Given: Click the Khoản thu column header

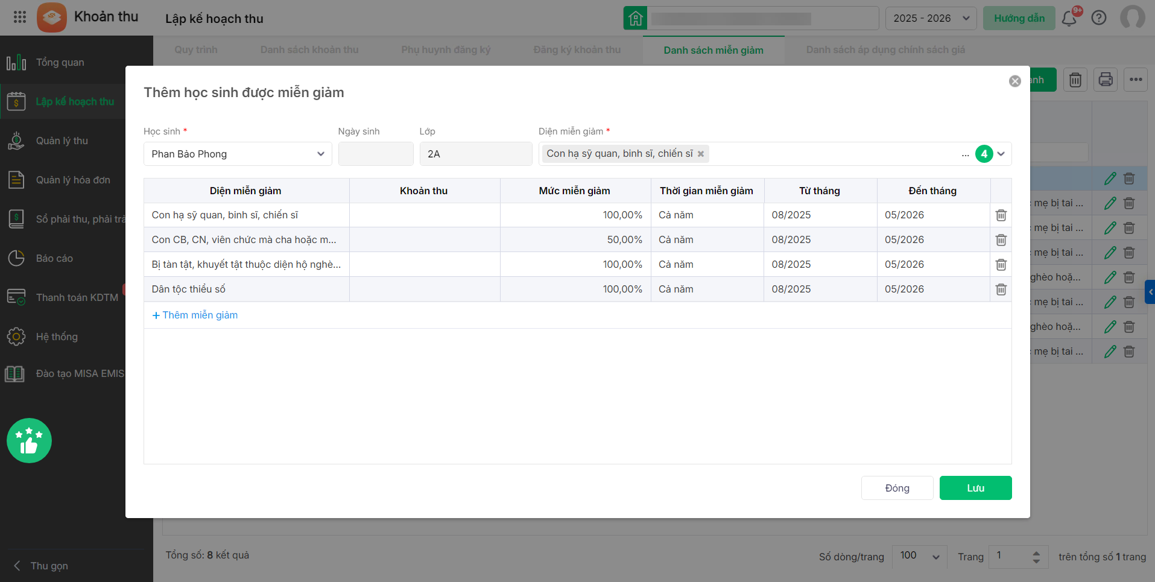Looking at the screenshot, I should pos(424,191).
